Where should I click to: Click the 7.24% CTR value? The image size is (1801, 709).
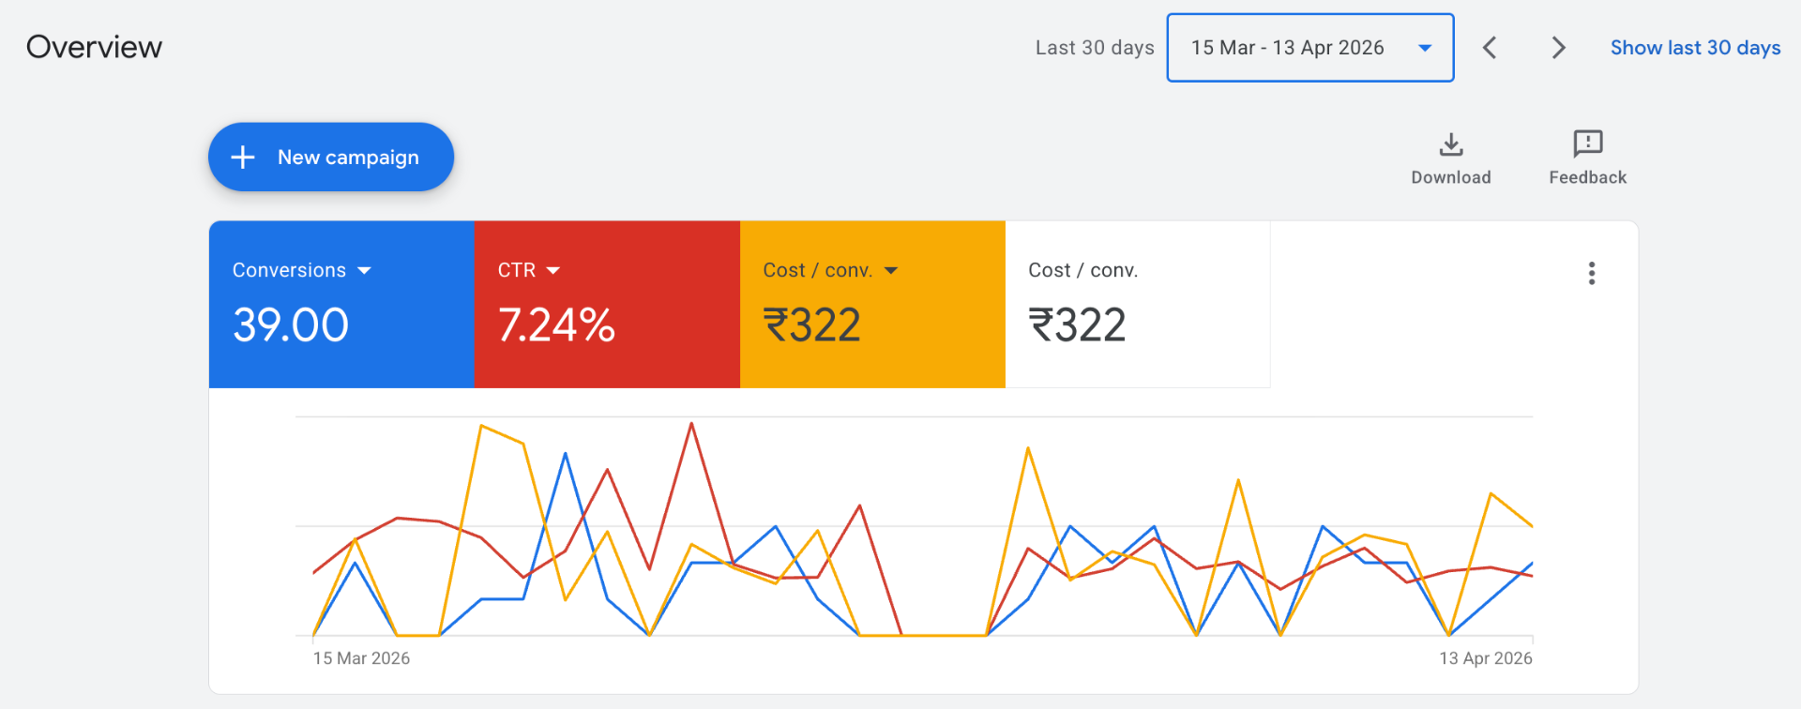point(556,325)
